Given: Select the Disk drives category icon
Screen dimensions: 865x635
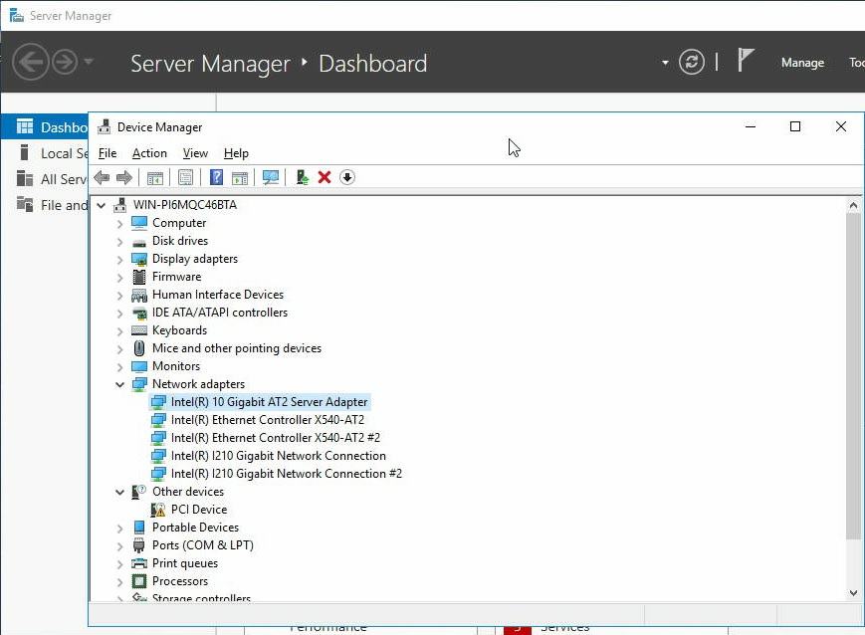Looking at the screenshot, I should [139, 242].
